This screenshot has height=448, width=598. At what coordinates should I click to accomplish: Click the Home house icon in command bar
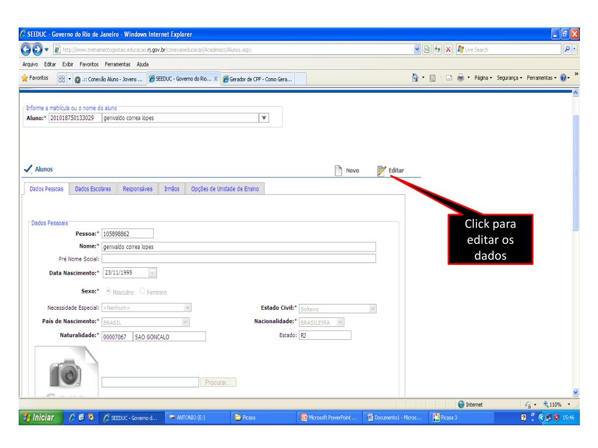(x=415, y=78)
